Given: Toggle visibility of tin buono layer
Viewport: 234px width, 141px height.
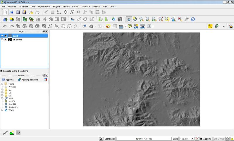Looking at the screenshot, I should tap(6, 39).
